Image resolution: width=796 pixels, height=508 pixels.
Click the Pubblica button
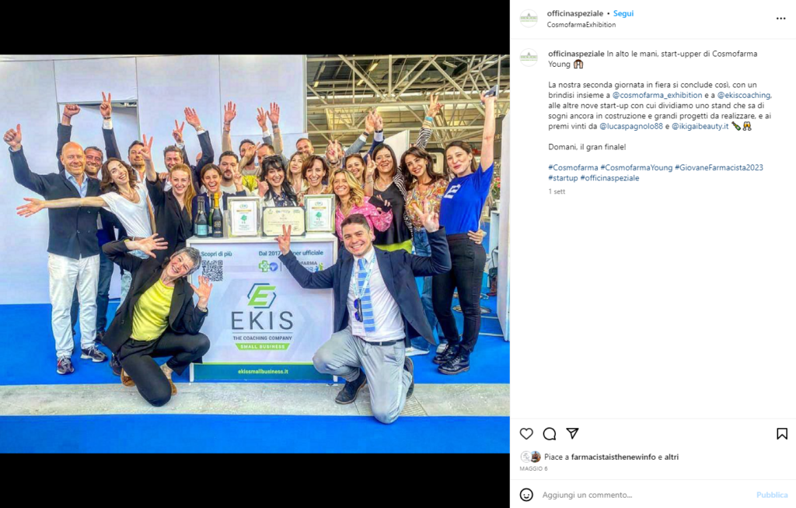pos(772,495)
